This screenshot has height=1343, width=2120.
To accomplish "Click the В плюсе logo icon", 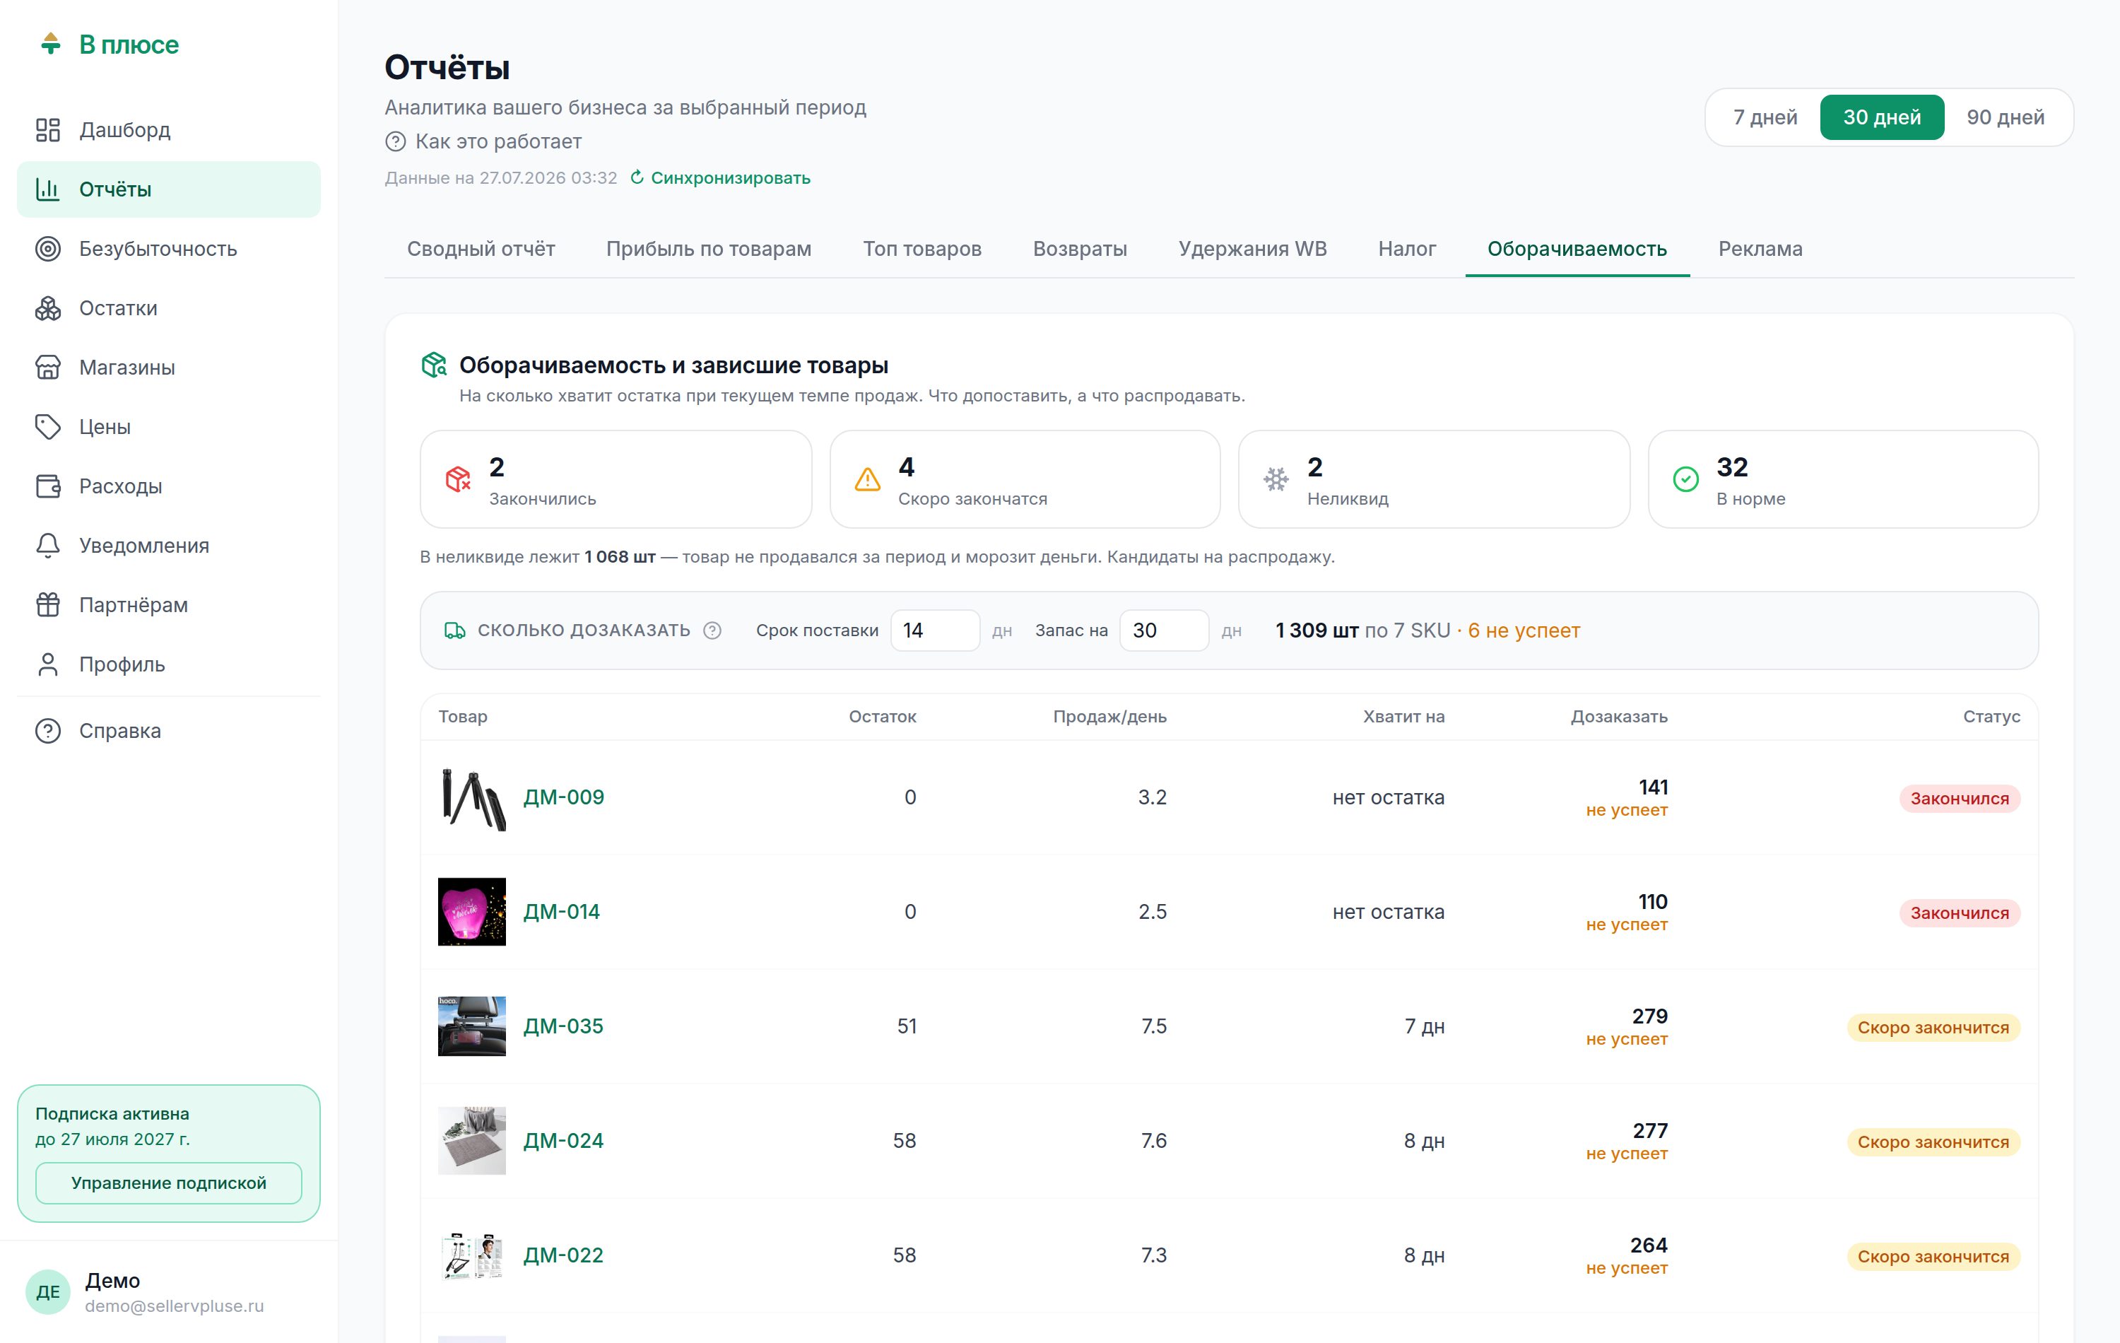I will (x=50, y=43).
